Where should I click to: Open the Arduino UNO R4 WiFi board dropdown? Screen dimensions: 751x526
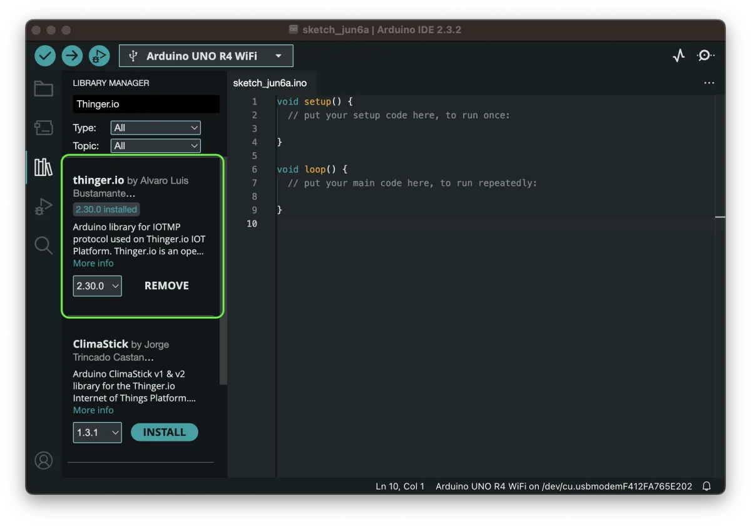(206, 56)
